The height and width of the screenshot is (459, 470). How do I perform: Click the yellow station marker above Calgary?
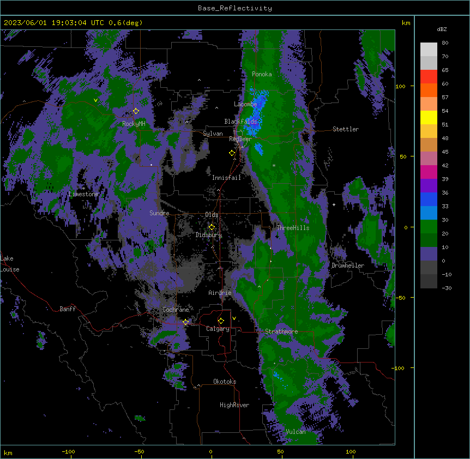point(221,321)
